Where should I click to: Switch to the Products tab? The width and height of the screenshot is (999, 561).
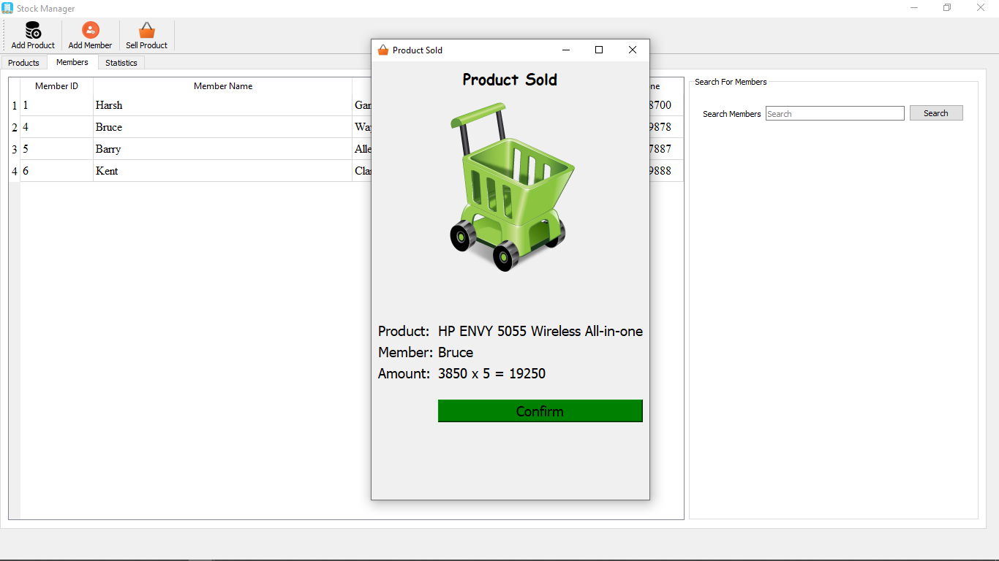24,63
